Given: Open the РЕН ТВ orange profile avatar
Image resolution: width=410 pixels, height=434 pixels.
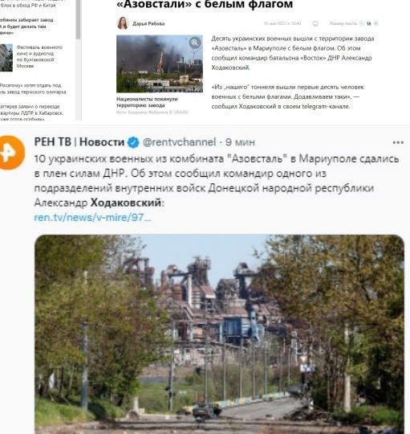Looking at the screenshot, I should (x=11, y=153).
